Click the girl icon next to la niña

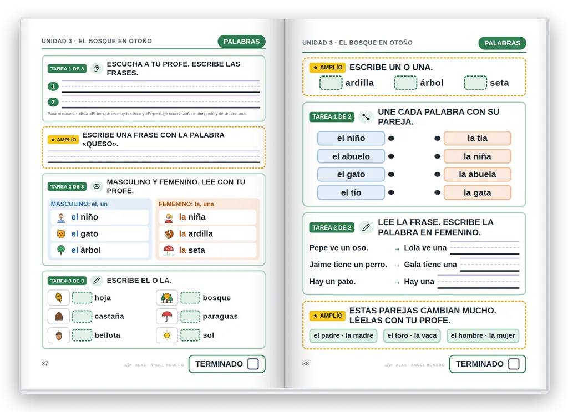[169, 217]
